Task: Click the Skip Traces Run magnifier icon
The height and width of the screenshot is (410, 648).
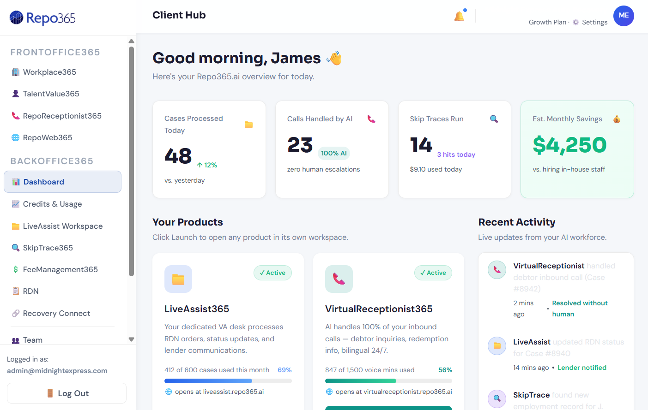Action: point(494,119)
